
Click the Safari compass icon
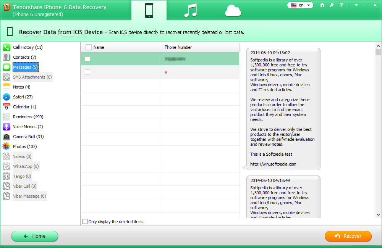pos(6,97)
